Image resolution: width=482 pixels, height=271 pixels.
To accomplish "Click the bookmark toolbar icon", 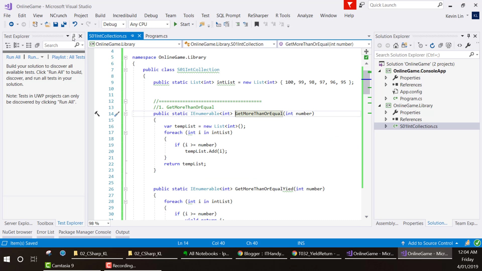I will tap(257, 24).
